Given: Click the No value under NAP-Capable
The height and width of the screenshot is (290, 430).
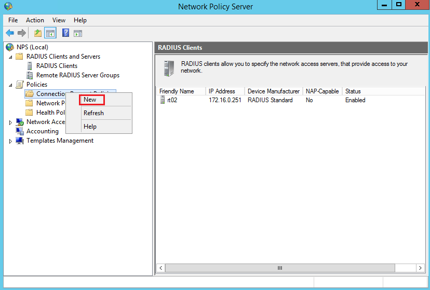Looking at the screenshot, I should pos(310,100).
